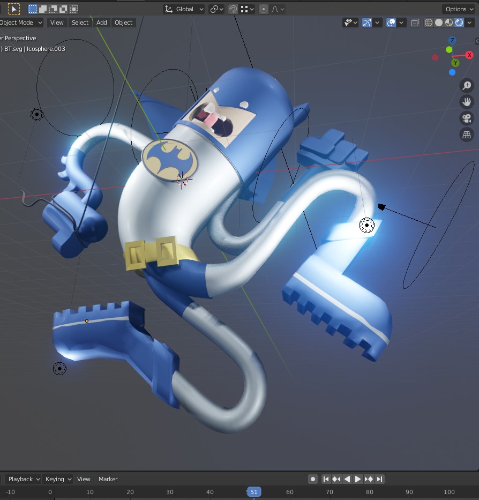Open the timeline Marker menu
The image size is (479, 500).
pyautogui.click(x=108, y=479)
